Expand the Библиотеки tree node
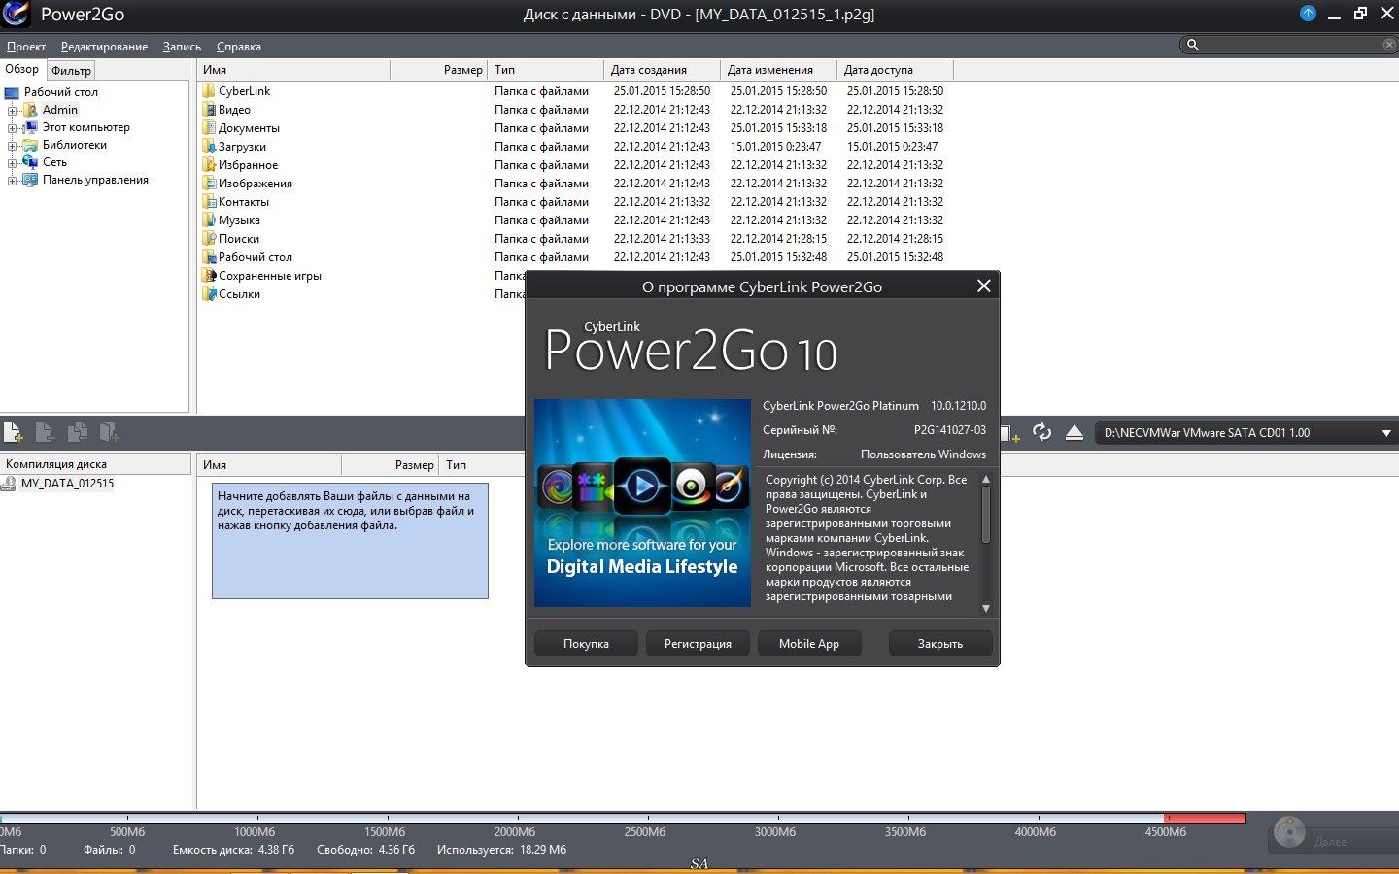Image resolution: width=1399 pixels, height=874 pixels. point(12,145)
